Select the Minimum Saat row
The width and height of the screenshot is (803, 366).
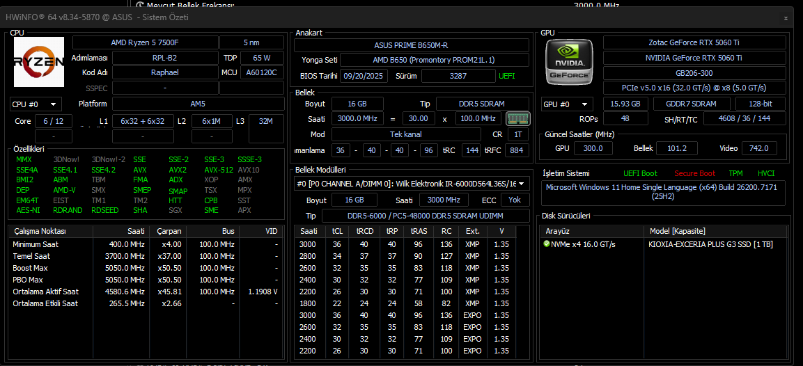(x=146, y=245)
